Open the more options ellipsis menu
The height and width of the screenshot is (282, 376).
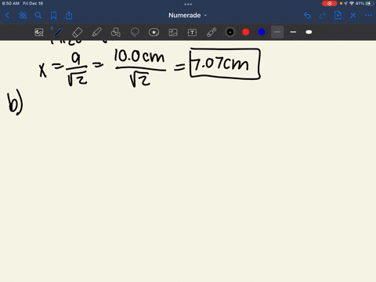[368, 16]
